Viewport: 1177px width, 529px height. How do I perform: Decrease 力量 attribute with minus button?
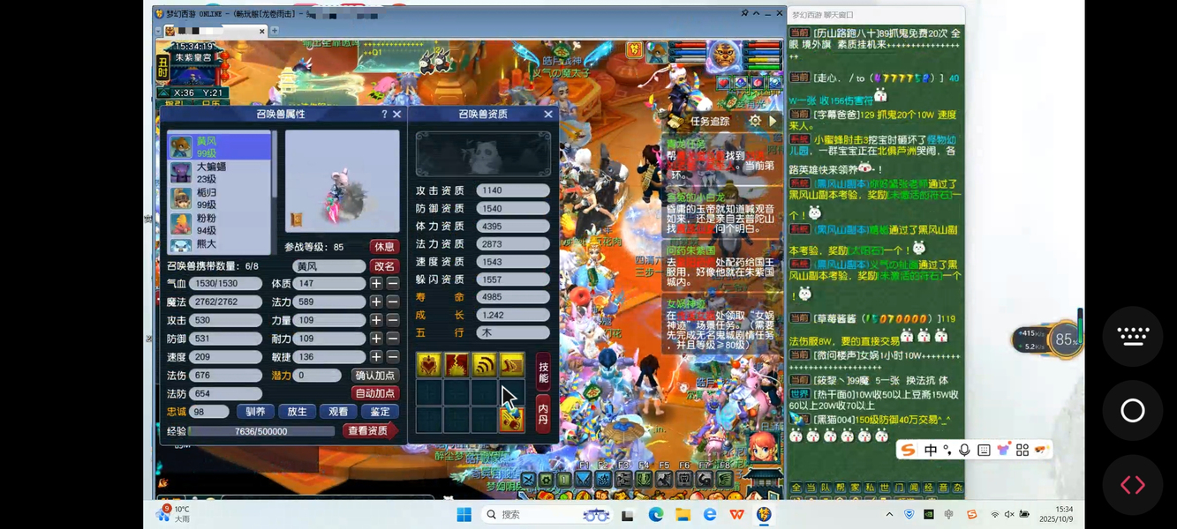click(393, 320)
